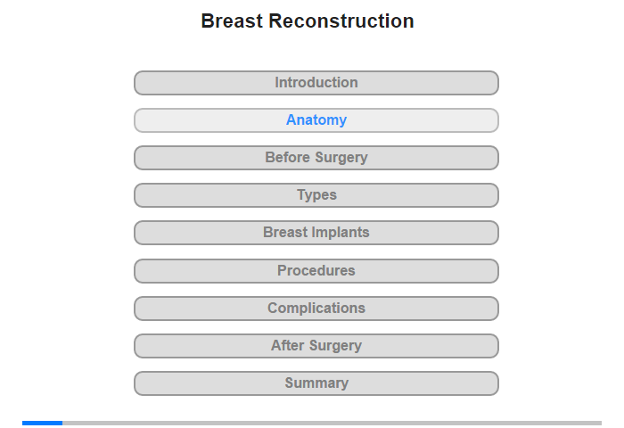The width and height of the screenshot is (624, 428).
Task: Start the Procedures chapter
Action: click(x=316, y=271)
